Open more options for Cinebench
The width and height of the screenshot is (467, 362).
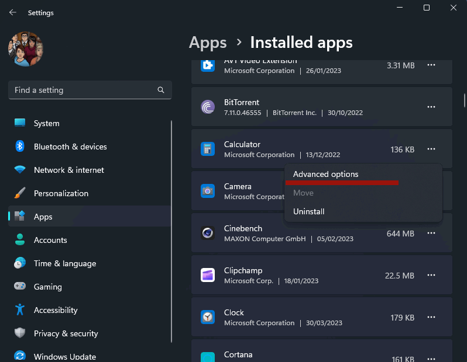pyautogui.click(x=431, y=233)
